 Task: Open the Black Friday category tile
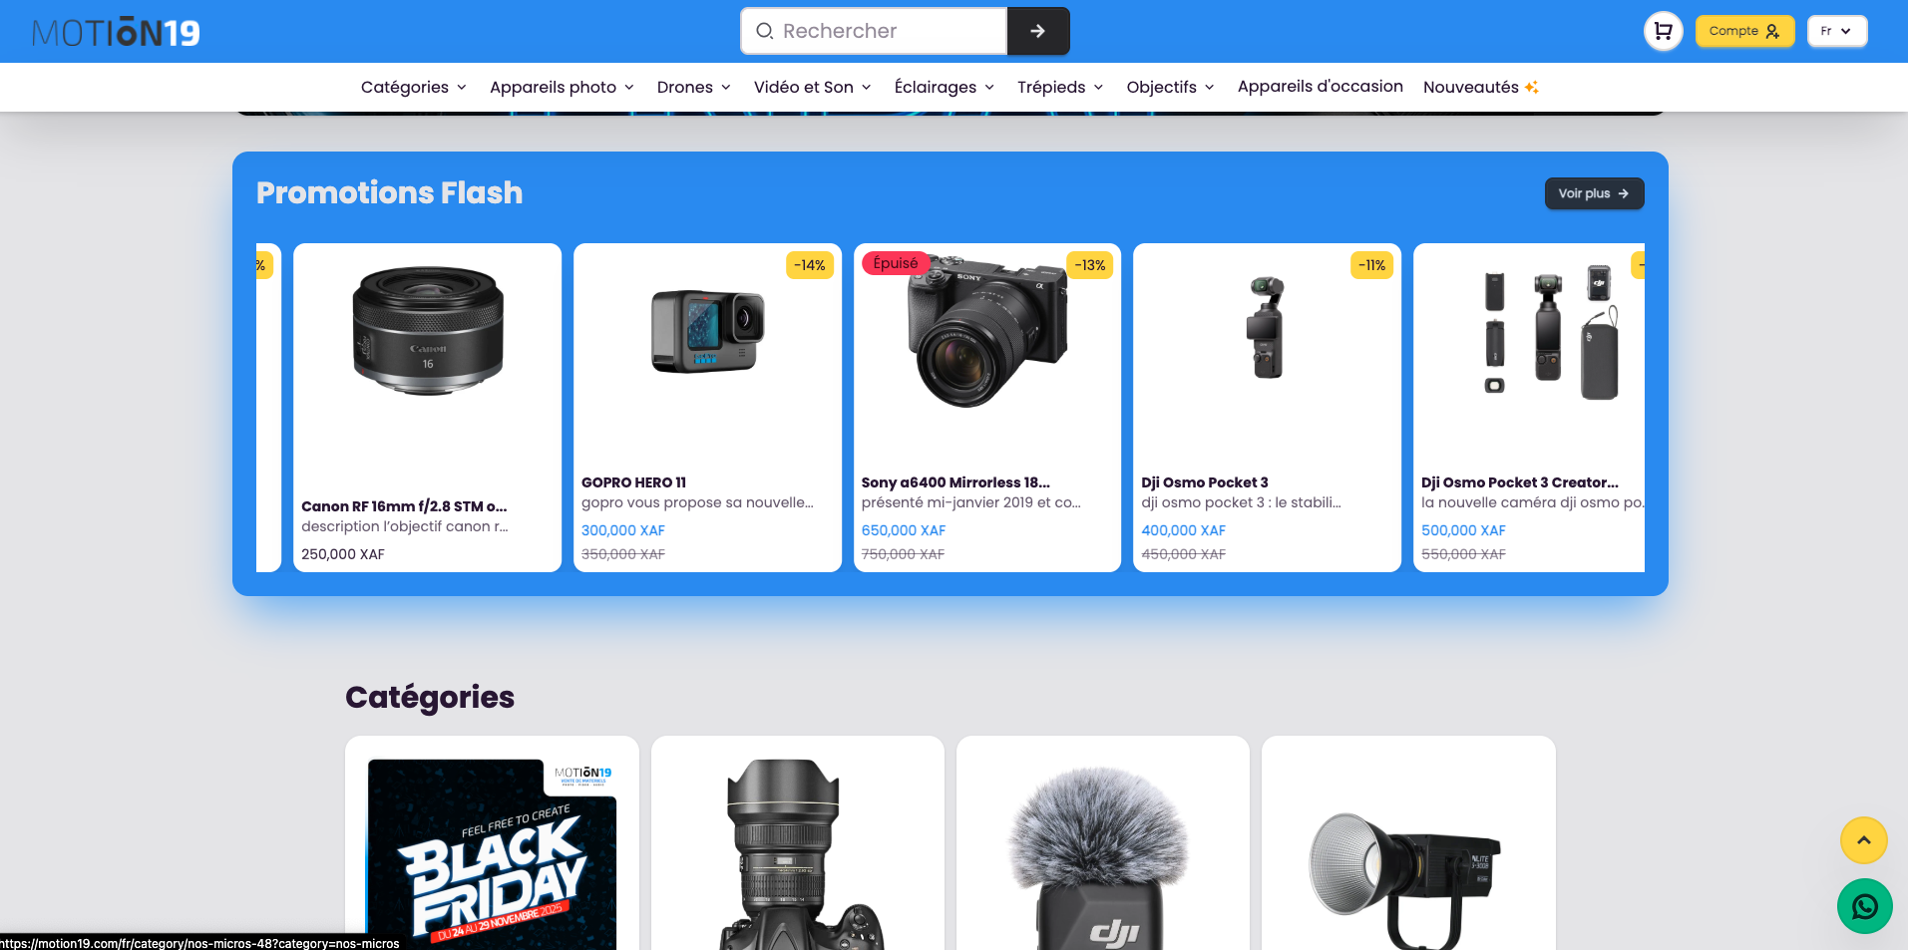[x=492, y=847]
